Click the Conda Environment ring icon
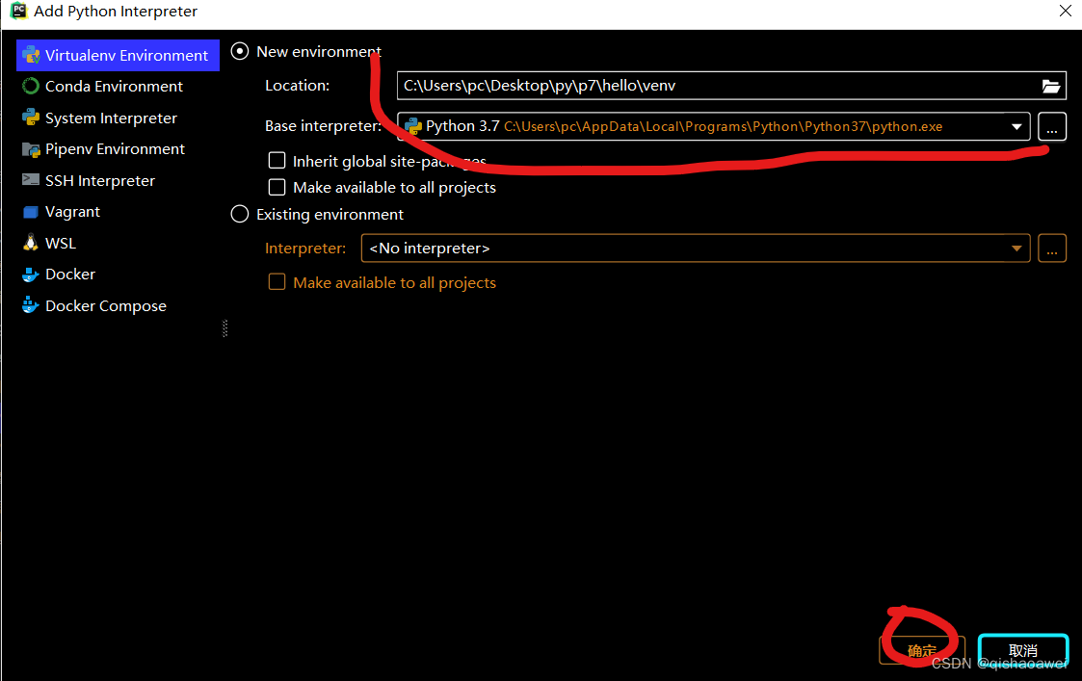 point(31,87)
